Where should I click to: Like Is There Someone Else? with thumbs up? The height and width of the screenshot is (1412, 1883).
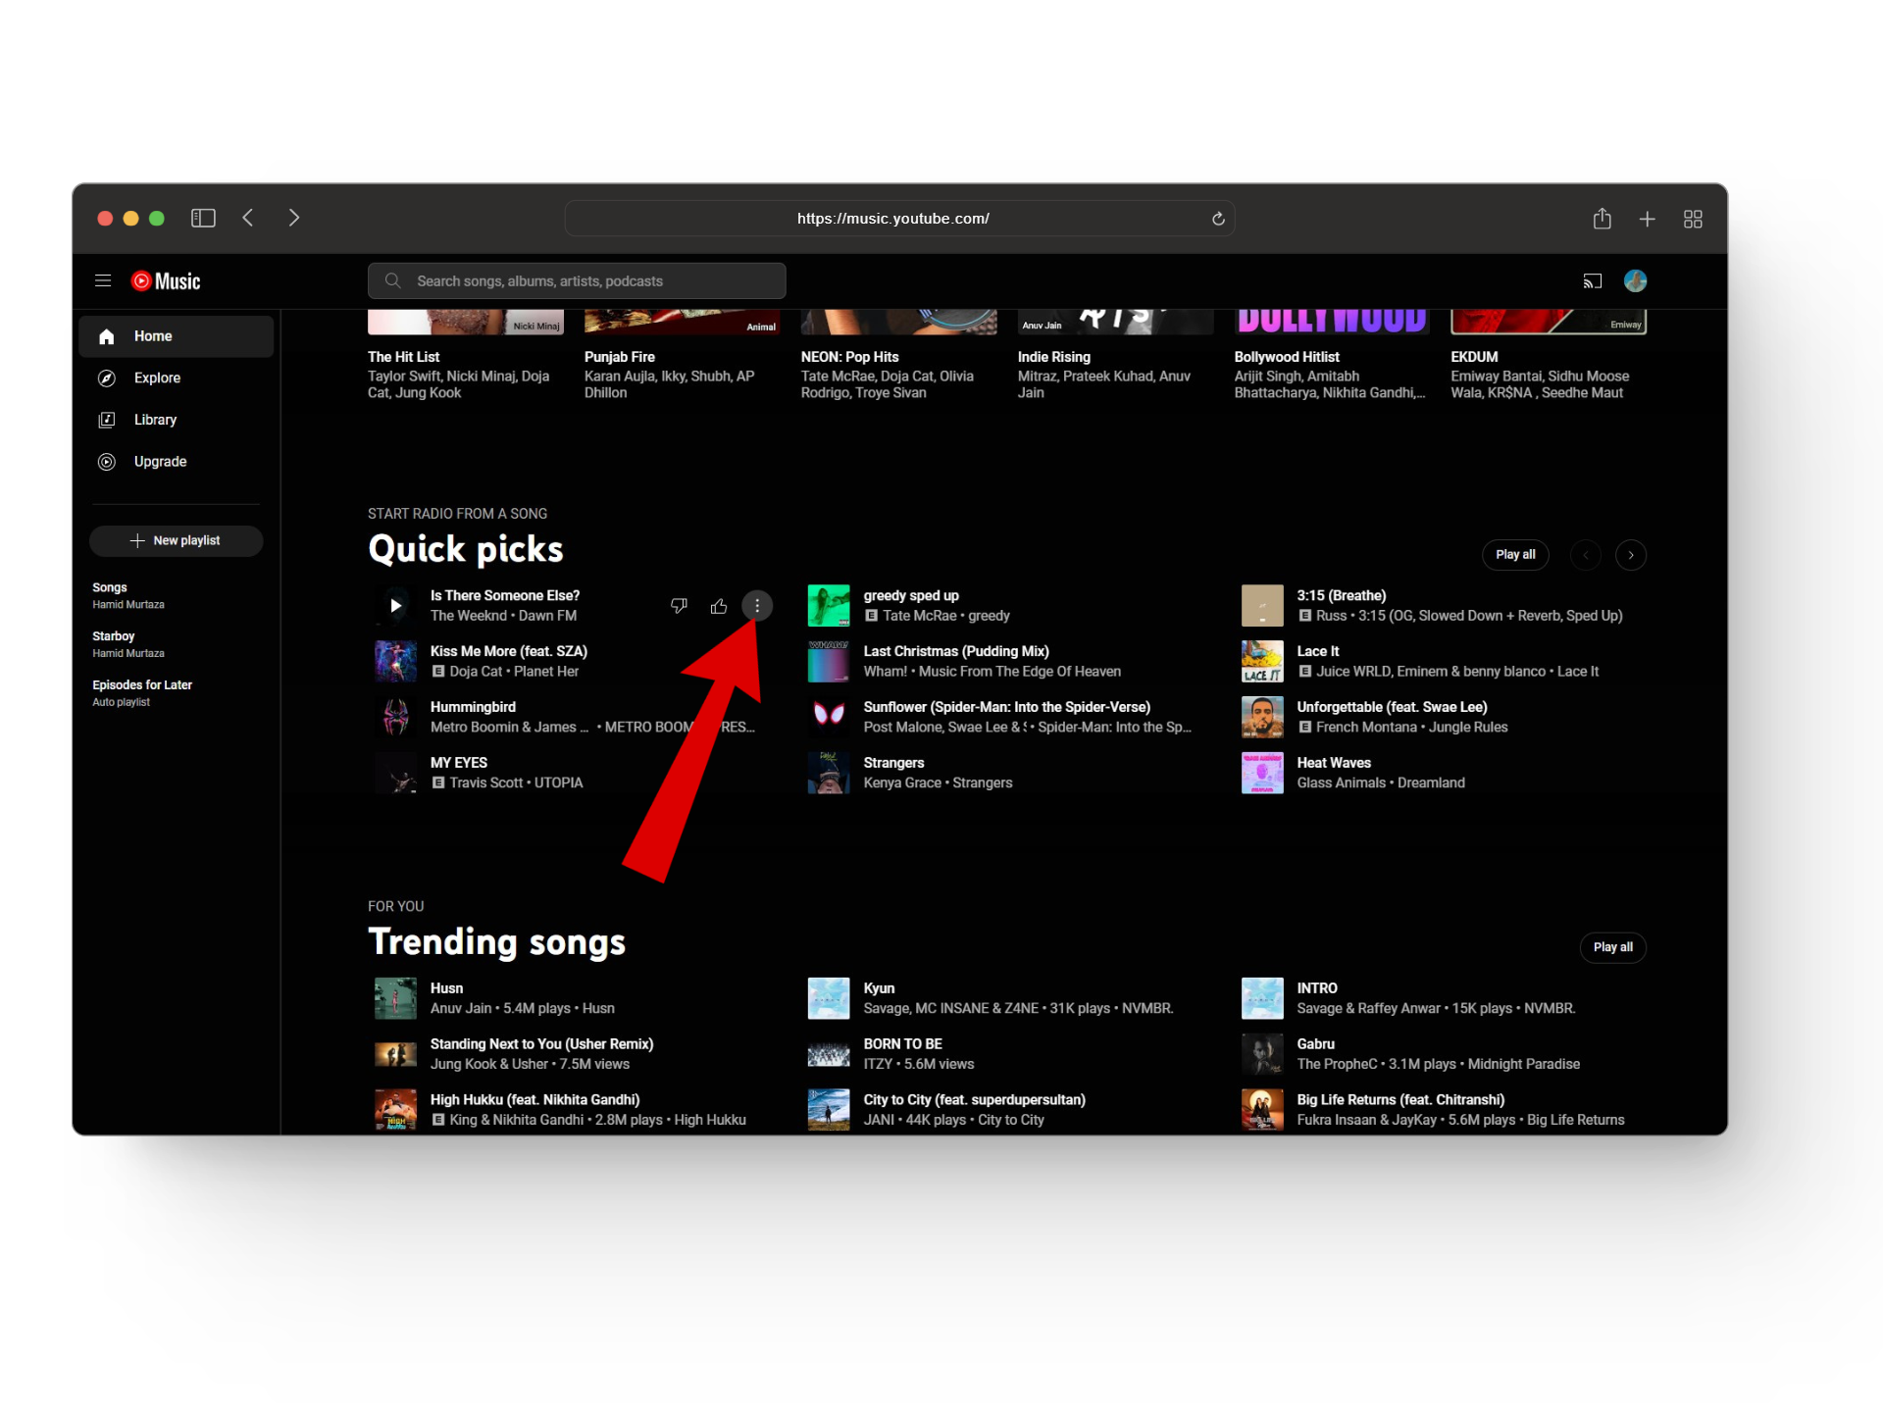pyautogui.click(x=719, y=606)
